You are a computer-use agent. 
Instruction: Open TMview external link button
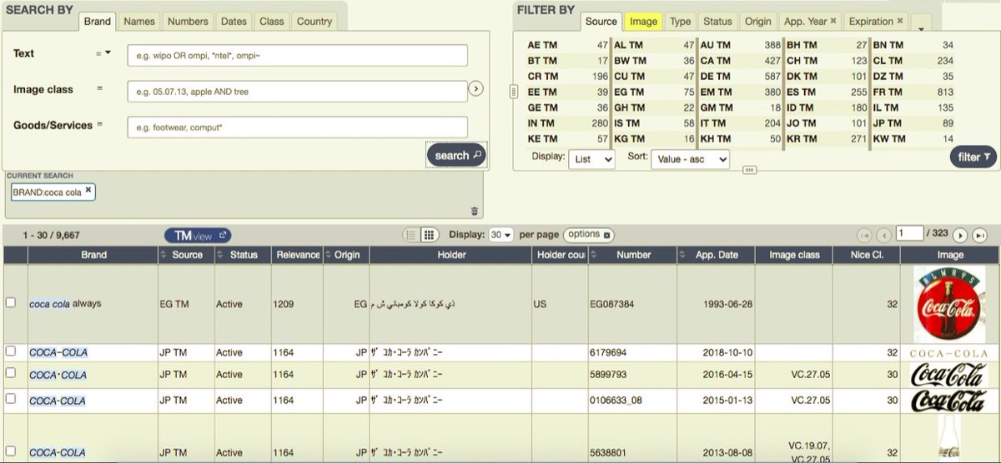pos(198,236)
